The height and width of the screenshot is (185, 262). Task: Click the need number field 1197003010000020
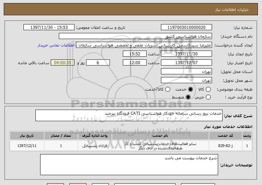click(x=186, y=27)
